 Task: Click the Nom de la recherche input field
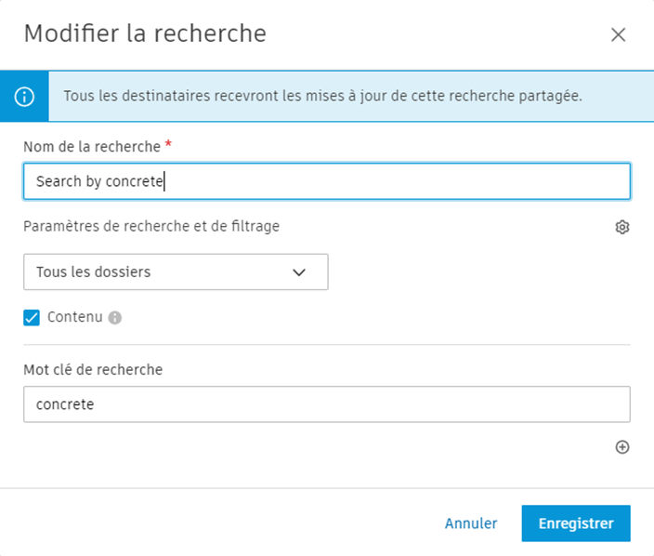326,181
